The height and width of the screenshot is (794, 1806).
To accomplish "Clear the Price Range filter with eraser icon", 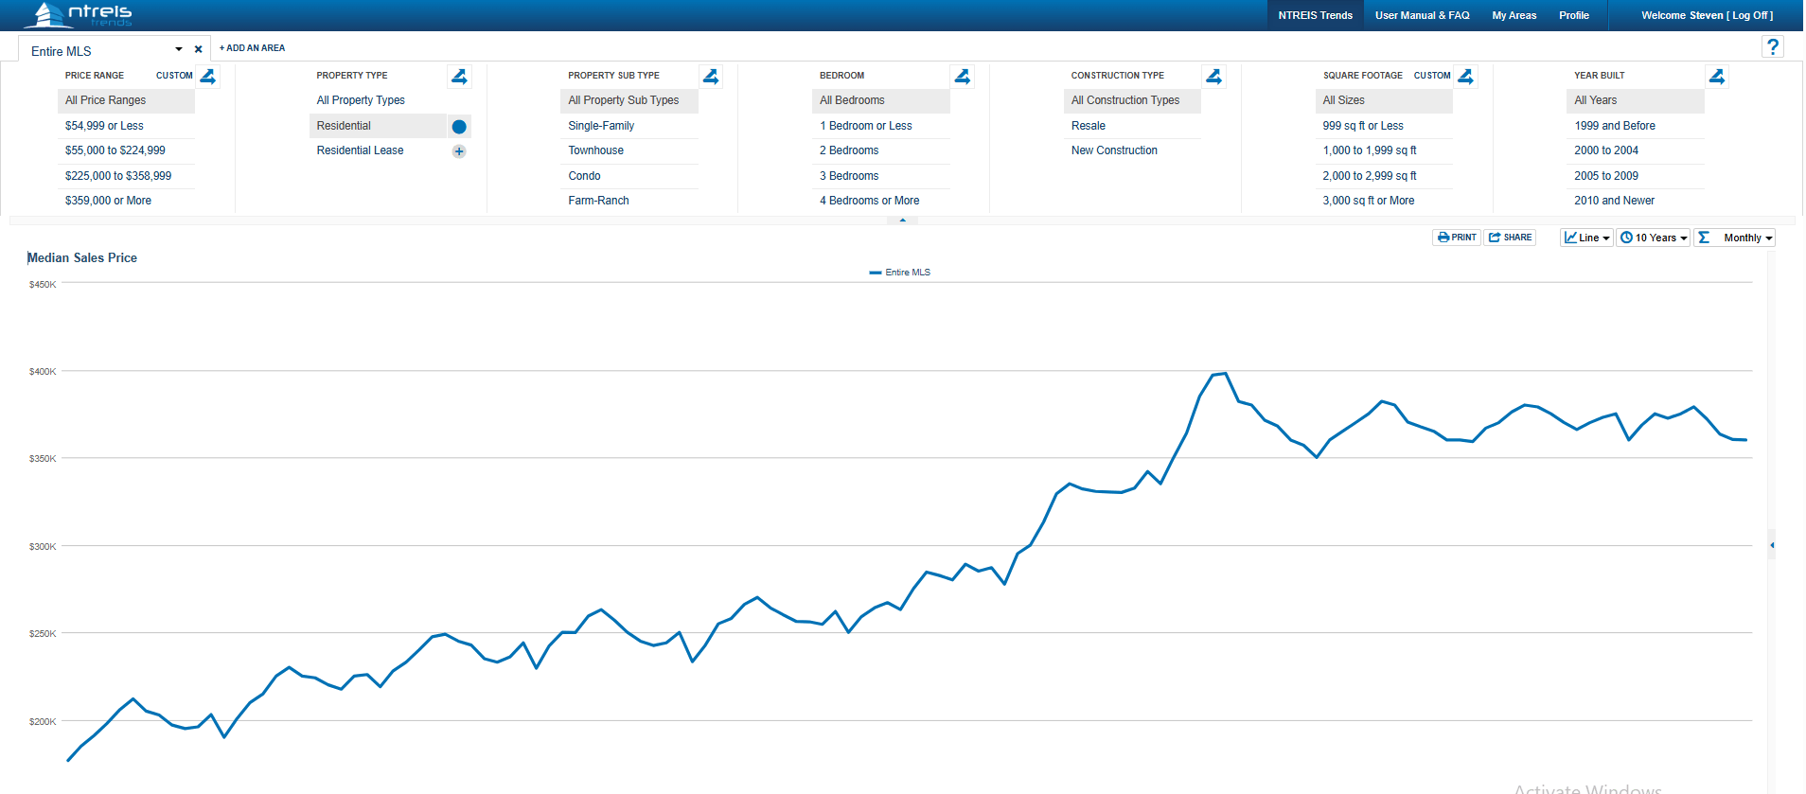I will point(208,77).
